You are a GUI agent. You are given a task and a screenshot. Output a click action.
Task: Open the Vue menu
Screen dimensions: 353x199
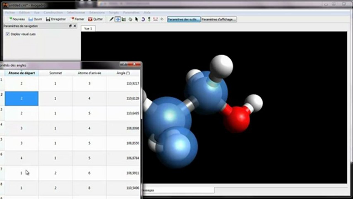[37, 13]
